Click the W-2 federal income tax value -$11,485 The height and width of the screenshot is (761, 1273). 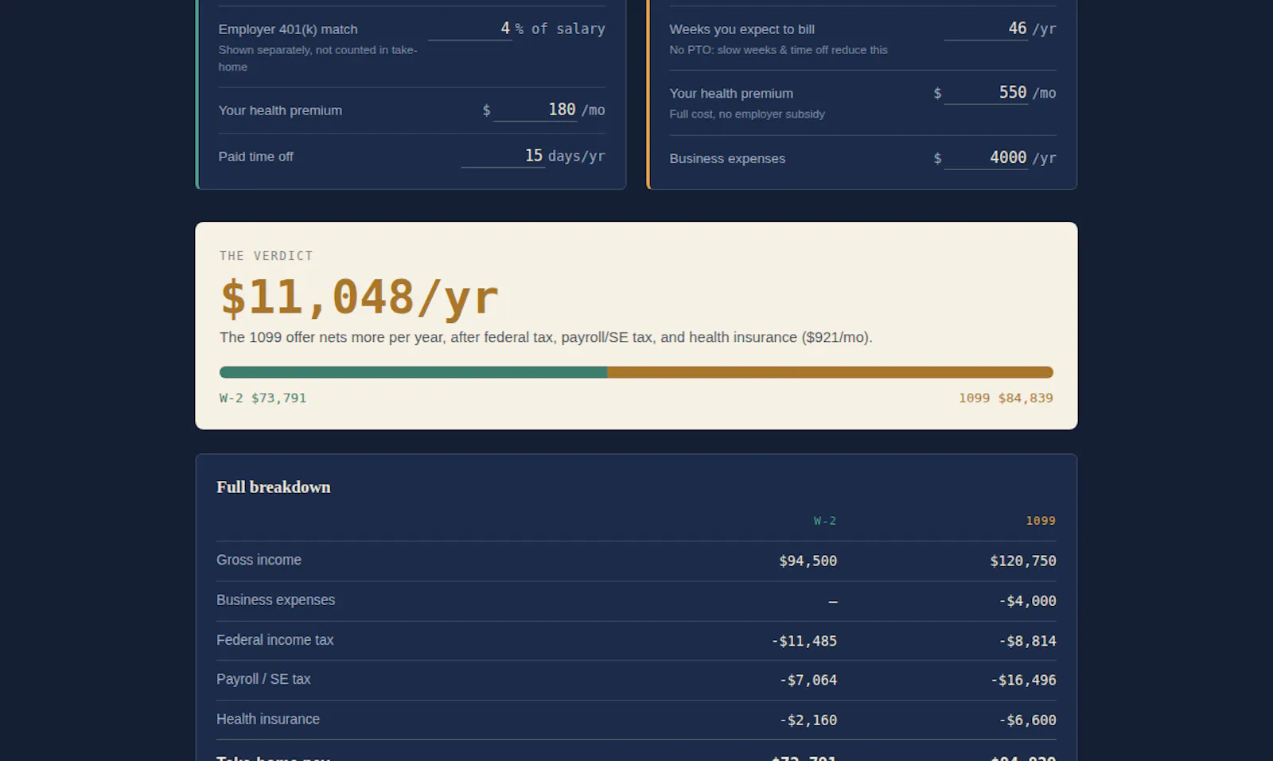click(804, 641)
